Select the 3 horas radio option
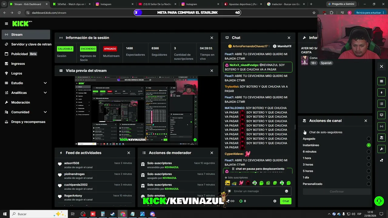This screenshot has width=388, height=218. [369, 165]
